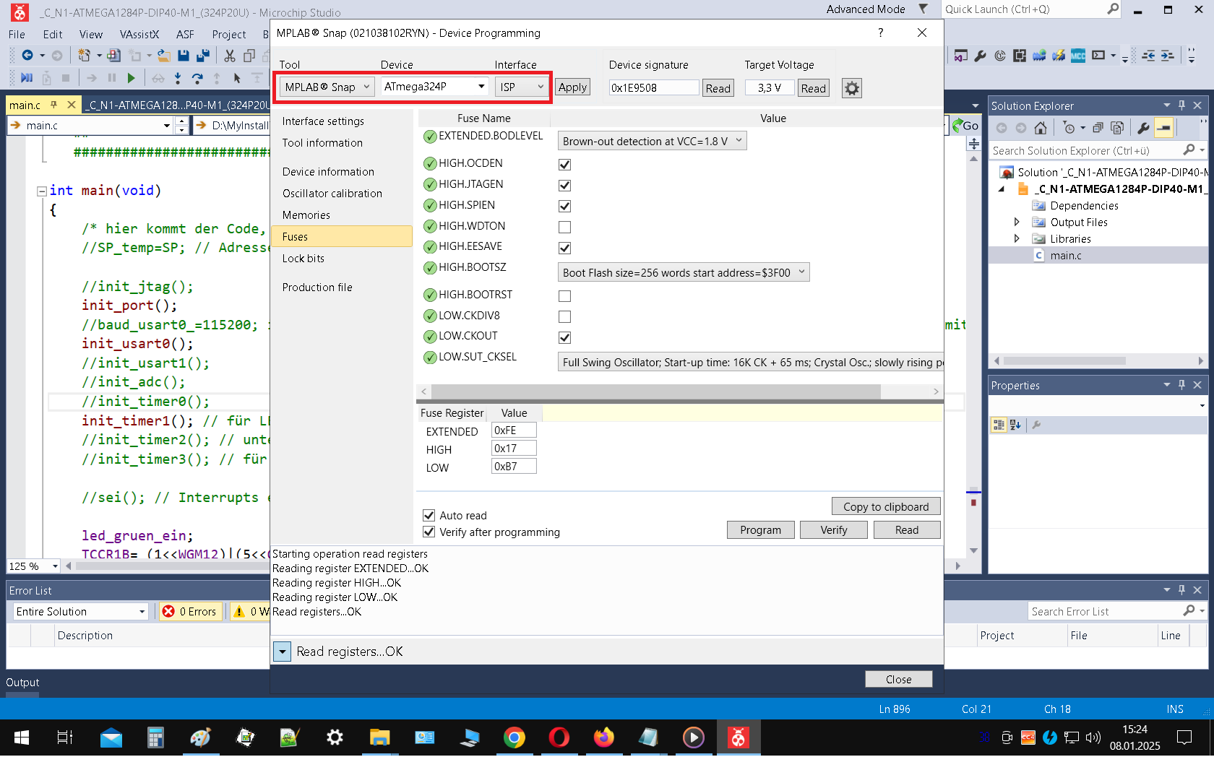
Task: Click the Copy to clipboard button
Action: pyautogui.click(x=886, y=506)
